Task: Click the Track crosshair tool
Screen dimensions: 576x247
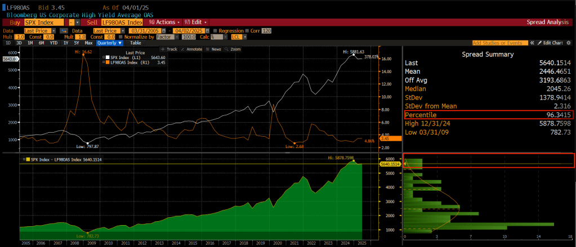Action: click(169, 50)
